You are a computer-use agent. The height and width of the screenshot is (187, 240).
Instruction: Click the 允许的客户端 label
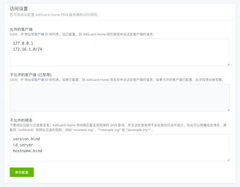pos(21,29)
